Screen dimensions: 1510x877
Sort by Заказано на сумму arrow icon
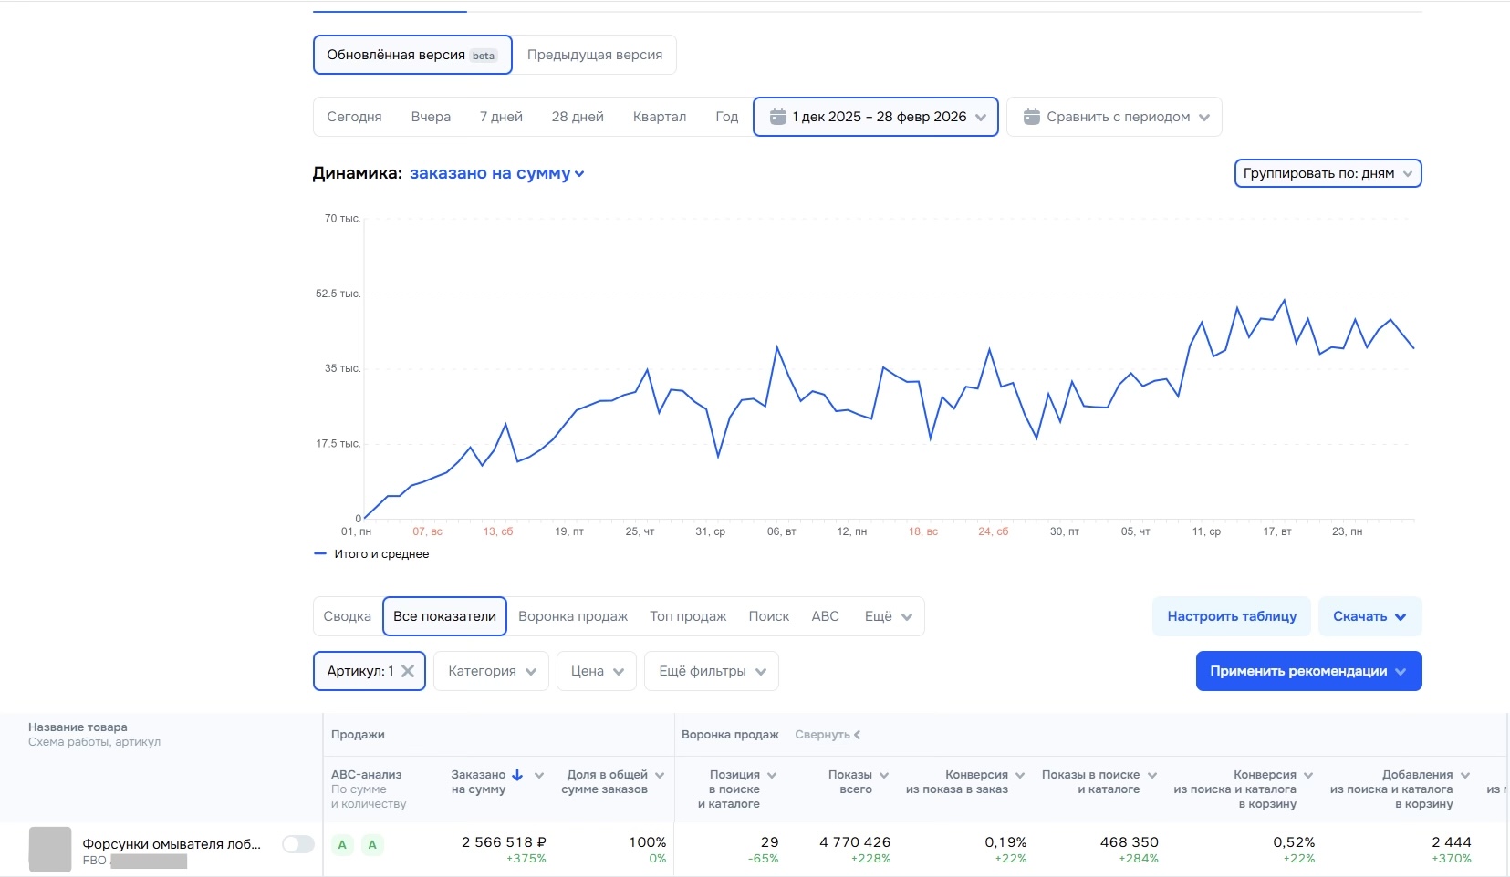point(517,775)
